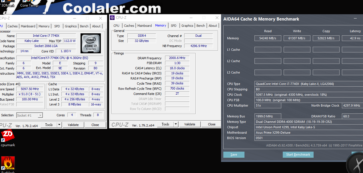Select the NB Frequency 4296.9 MHz value
This screenshot has width=363, height=173.
[x=198, y=46]
